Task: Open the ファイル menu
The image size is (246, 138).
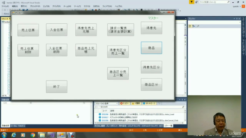Action: 5,6
